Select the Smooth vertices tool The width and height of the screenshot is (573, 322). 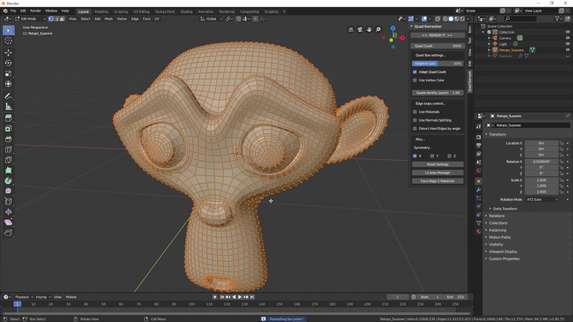point(8,191)
